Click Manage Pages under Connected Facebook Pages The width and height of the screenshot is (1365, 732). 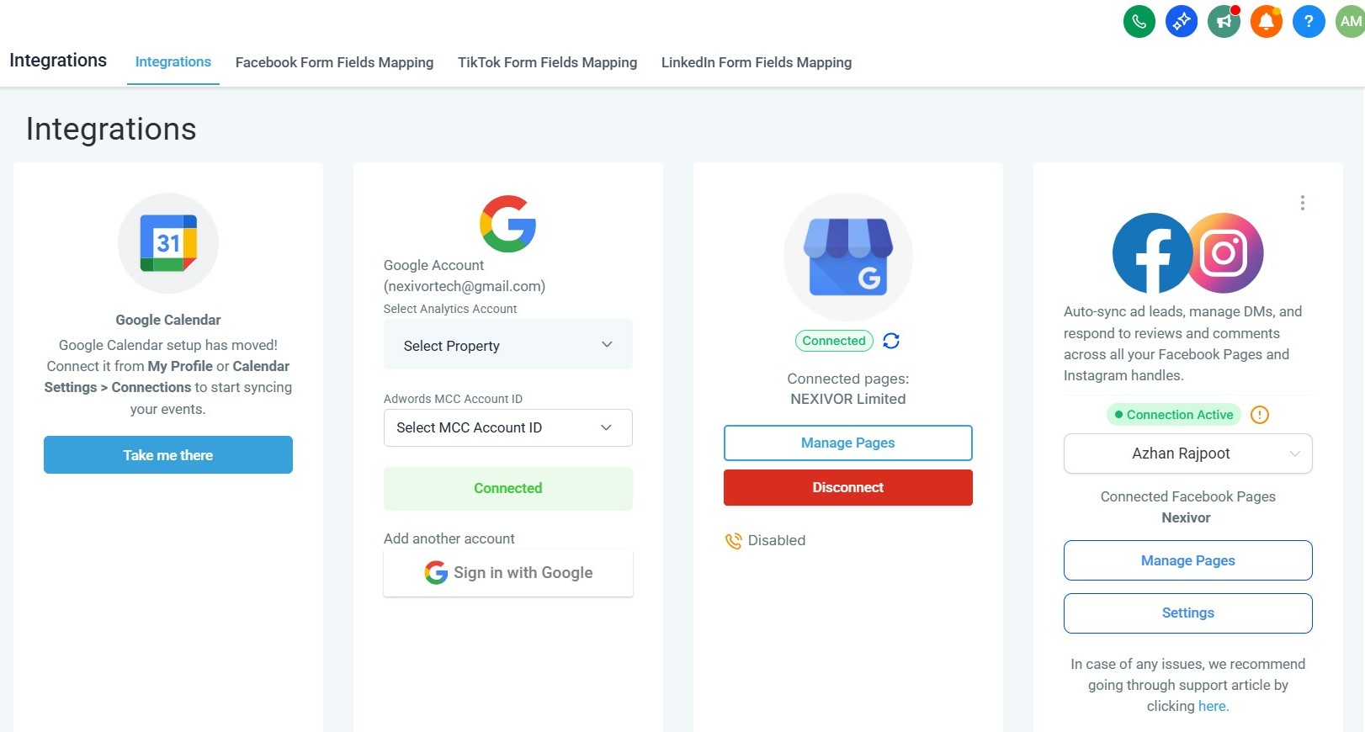1188,560
